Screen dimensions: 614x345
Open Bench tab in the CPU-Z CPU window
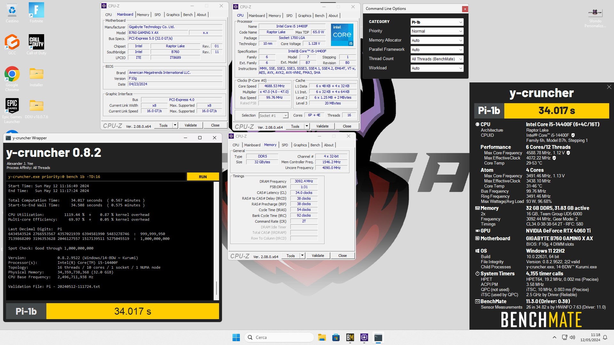click(x=319, y=16)
